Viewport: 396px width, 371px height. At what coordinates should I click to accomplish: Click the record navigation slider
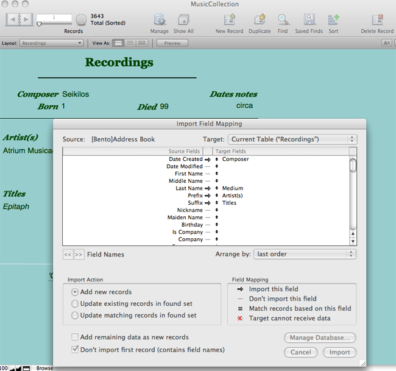(x=55, y=24)
